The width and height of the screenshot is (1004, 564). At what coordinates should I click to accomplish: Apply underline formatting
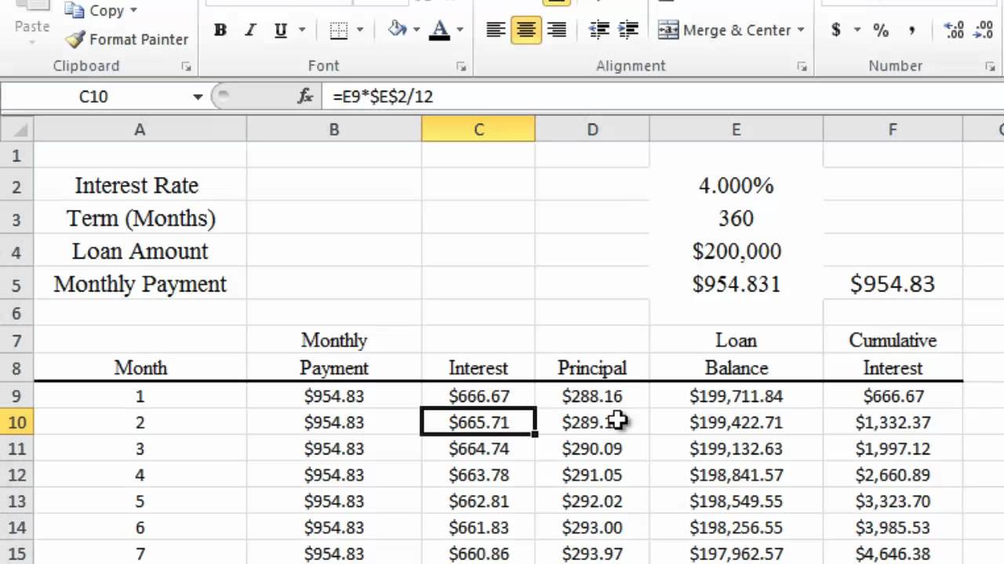pos(280,31)
